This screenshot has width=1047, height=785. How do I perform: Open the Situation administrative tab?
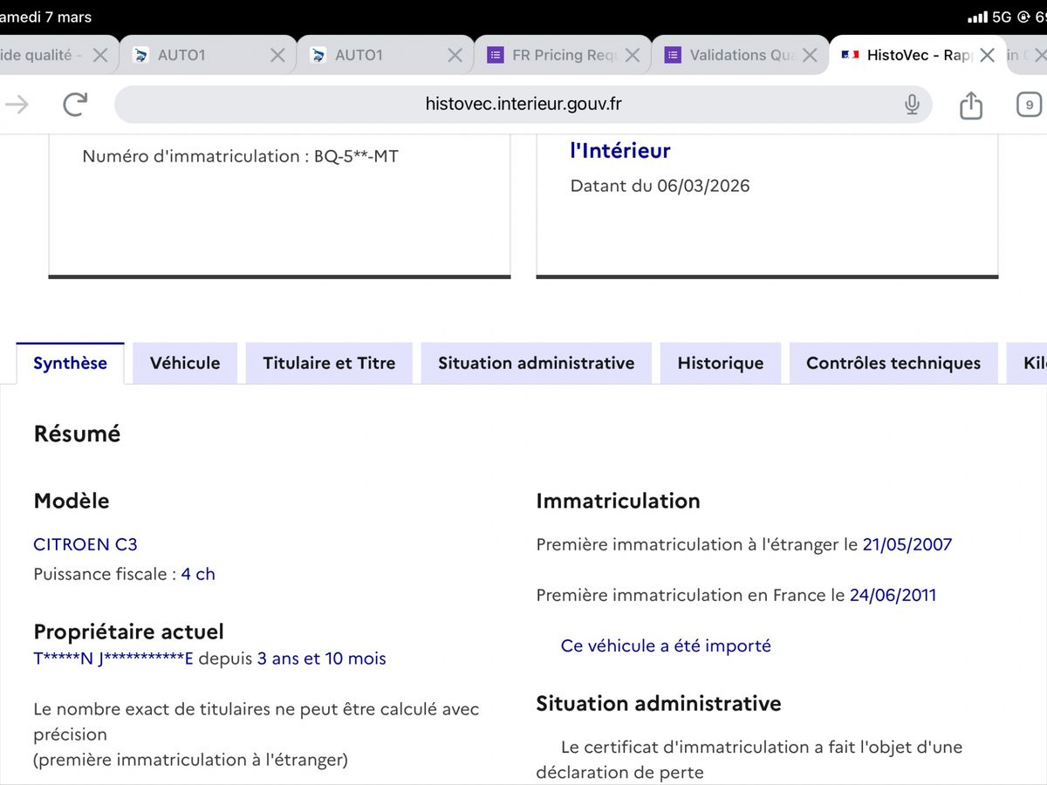(537, 363)
